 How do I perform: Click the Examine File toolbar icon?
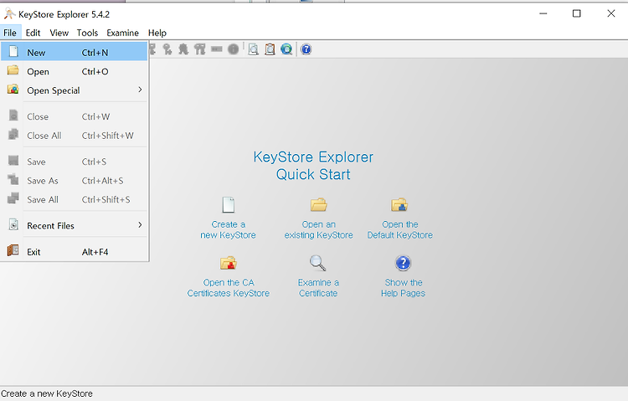[x=253, y=49]
